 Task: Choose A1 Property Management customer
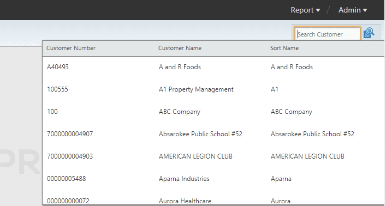(196, 89)
